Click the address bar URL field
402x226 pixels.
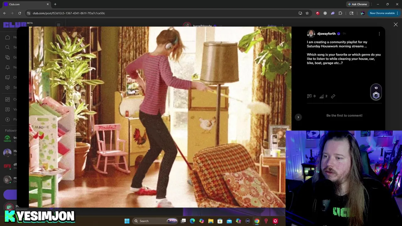163,13
